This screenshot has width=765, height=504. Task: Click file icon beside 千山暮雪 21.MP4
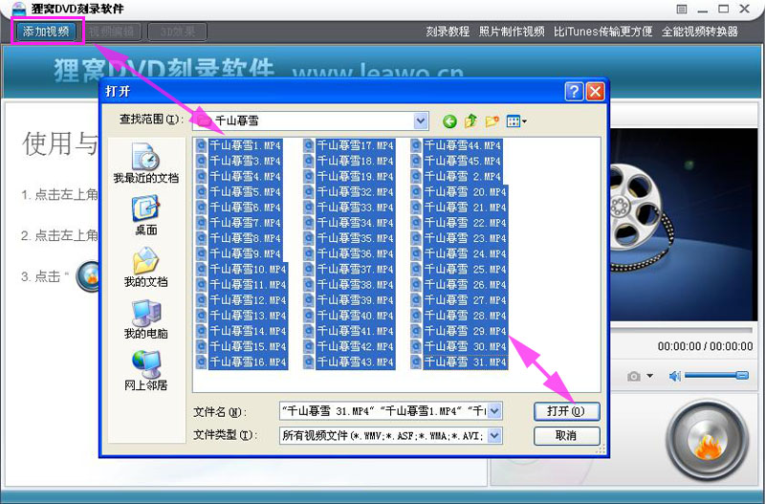pyautogui.click(x=416, y=208)
